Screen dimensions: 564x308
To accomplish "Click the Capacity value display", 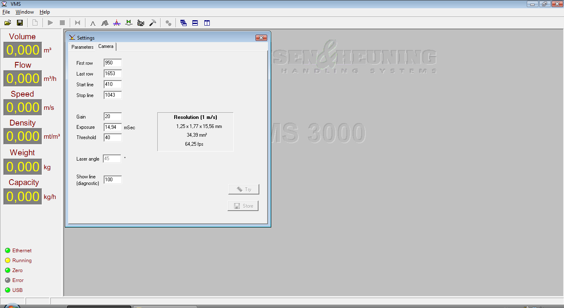I will (x=23, y=197).
